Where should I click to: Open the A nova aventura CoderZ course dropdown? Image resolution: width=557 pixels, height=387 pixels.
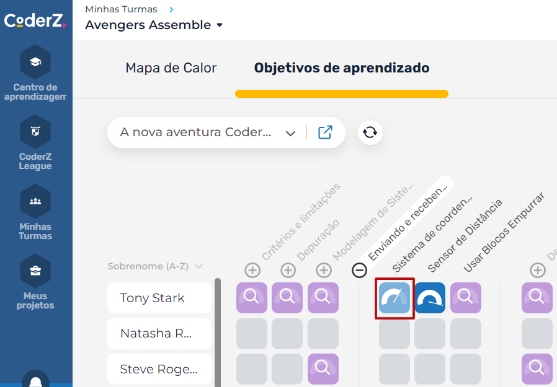pos(290,133)
